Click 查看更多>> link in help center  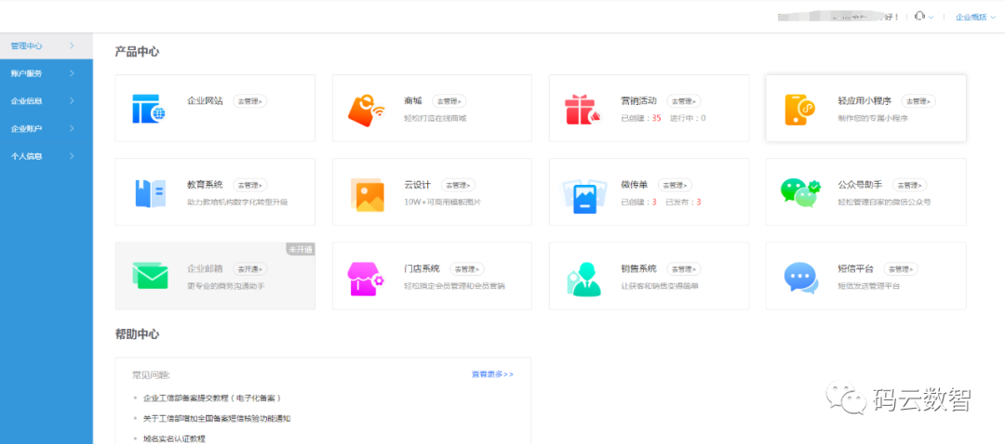(492, 374)
